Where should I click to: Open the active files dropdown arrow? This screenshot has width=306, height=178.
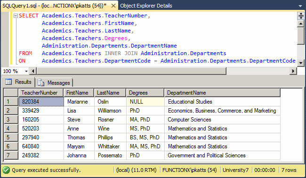[x=300, y=6]
